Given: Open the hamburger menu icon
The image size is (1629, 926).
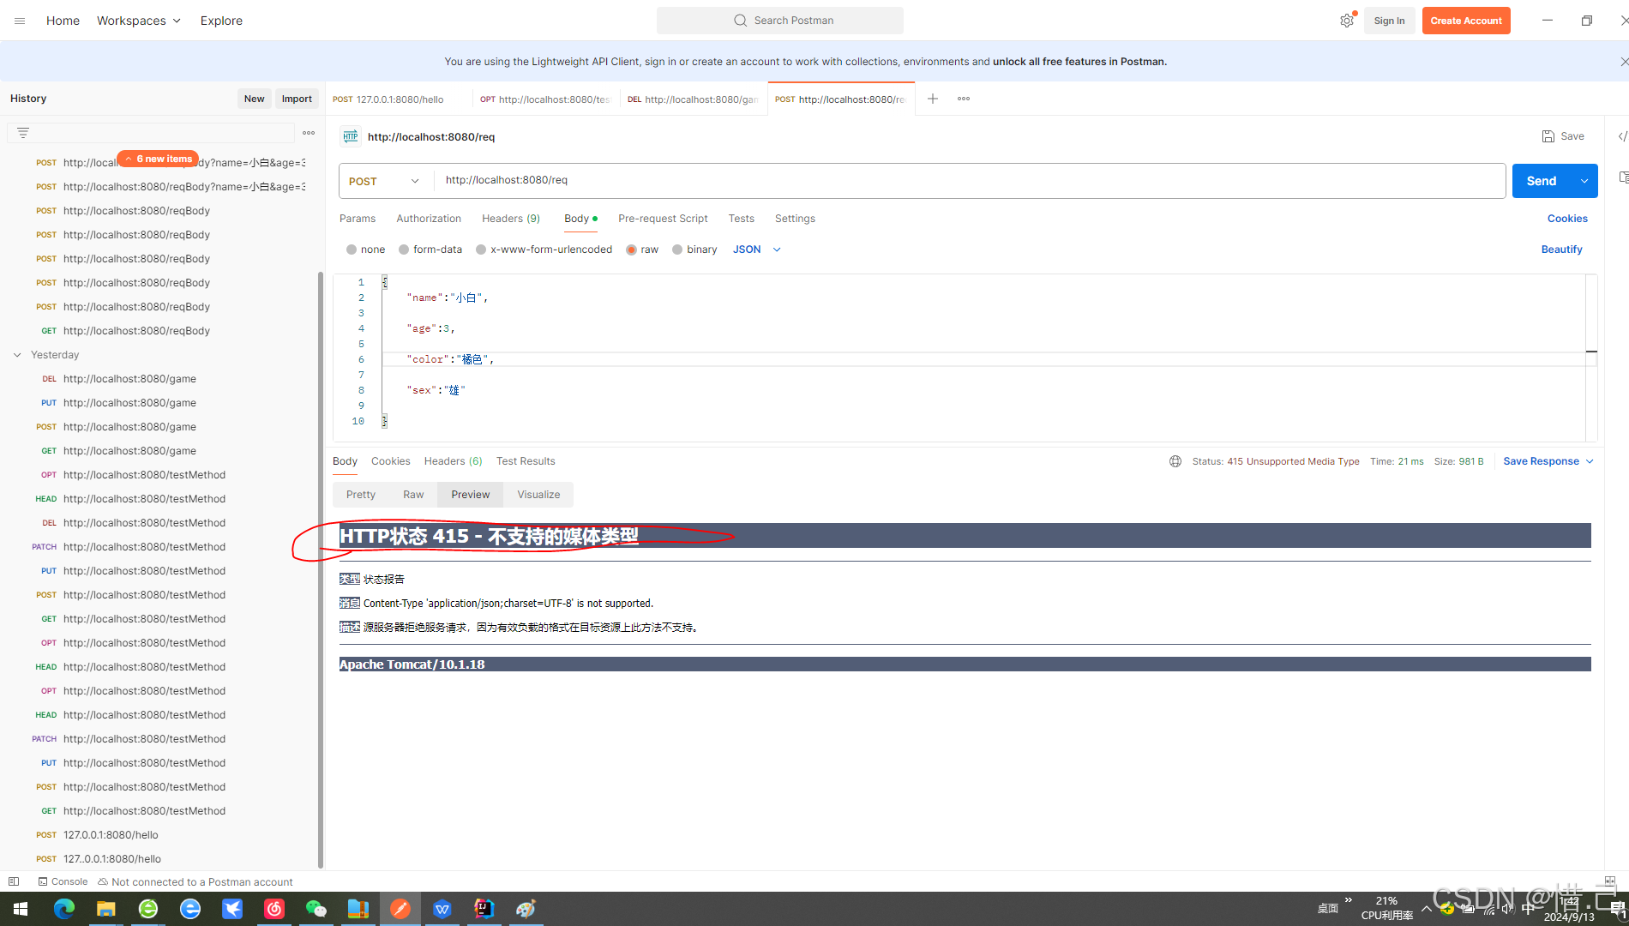Looking at the screenshot, I should [x=20, y=21].
